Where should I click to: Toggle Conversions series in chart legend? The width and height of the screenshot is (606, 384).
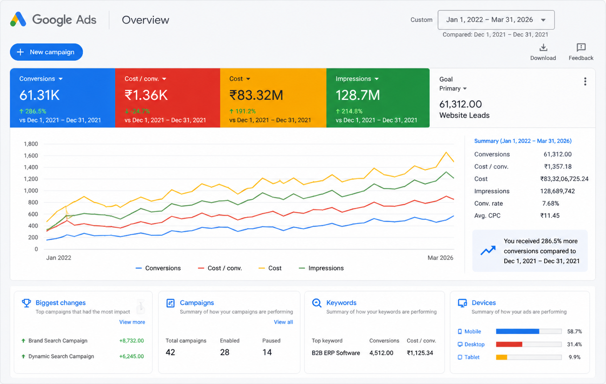point(158,268)
